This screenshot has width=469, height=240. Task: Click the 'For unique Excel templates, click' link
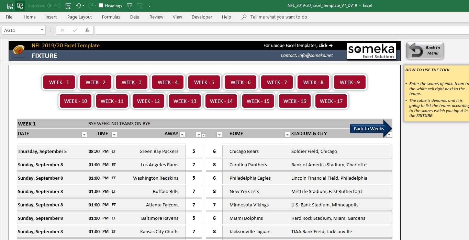298,45
